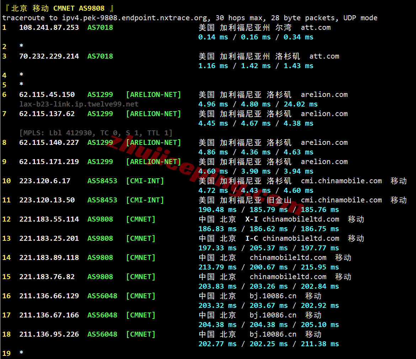Click IP address 211.136.95.226

coord(49,334)
